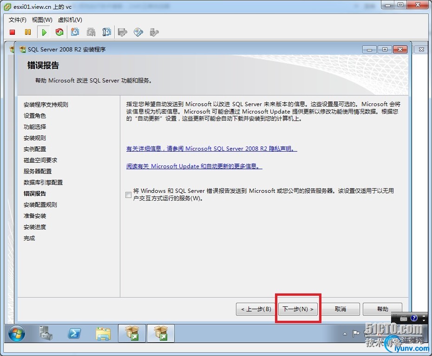Click the 取消 cancel button

[x=340, y=309]
